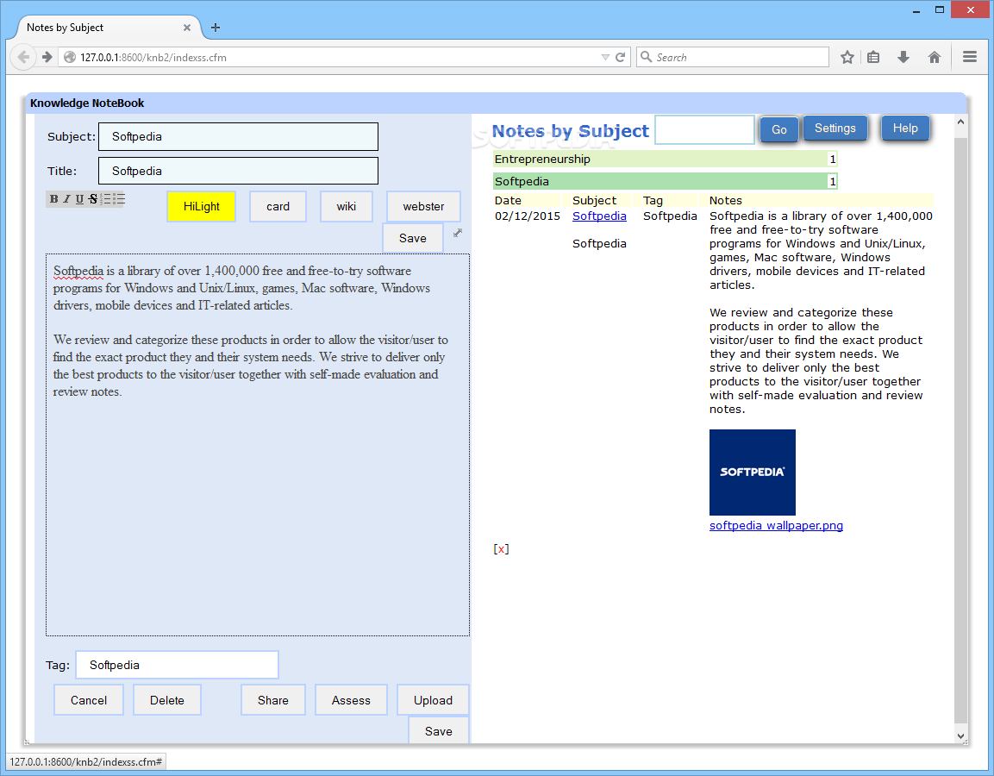
Task: Click the Cancel button
Action: point(89,700)
